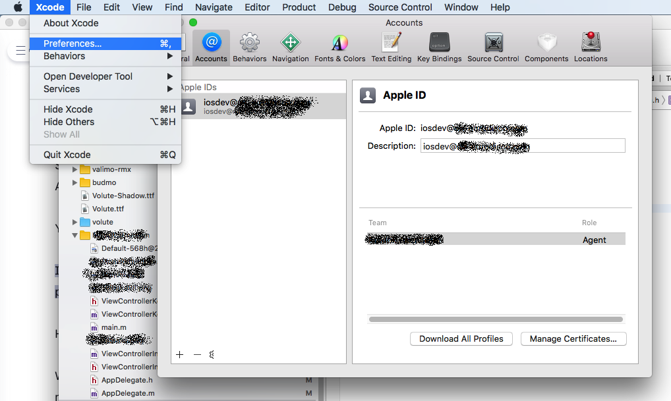Viewport: 671px width, 401px height.
Task: Click the green zoom button of Accounts window
Action: [193, 22]
